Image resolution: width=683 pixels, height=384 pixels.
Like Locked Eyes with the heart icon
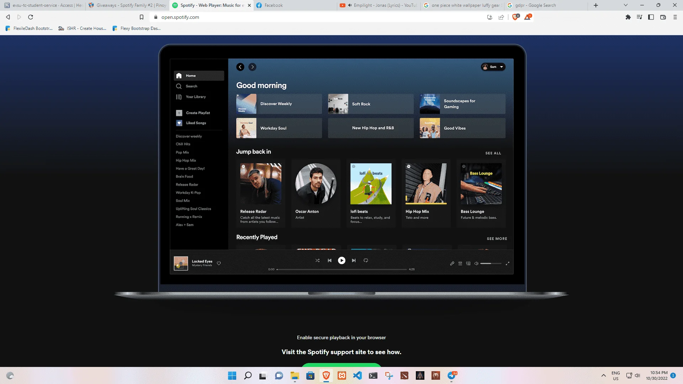click(219, 263)
